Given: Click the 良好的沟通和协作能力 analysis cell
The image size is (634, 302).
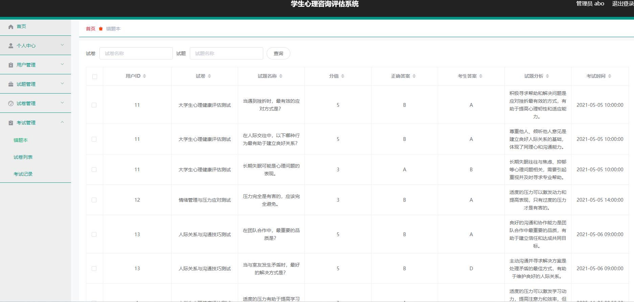Looking at the screenshot, I should 538,234.
